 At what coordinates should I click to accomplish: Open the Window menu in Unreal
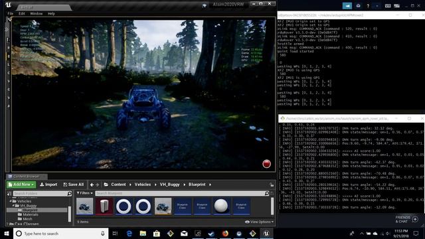36,13
